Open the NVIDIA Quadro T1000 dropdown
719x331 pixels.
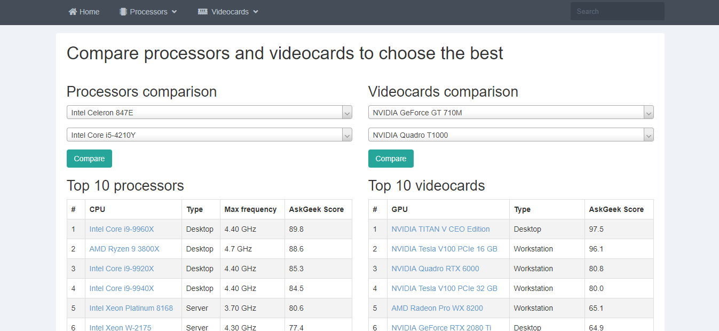pyautogui.click(x=511, y=135)
